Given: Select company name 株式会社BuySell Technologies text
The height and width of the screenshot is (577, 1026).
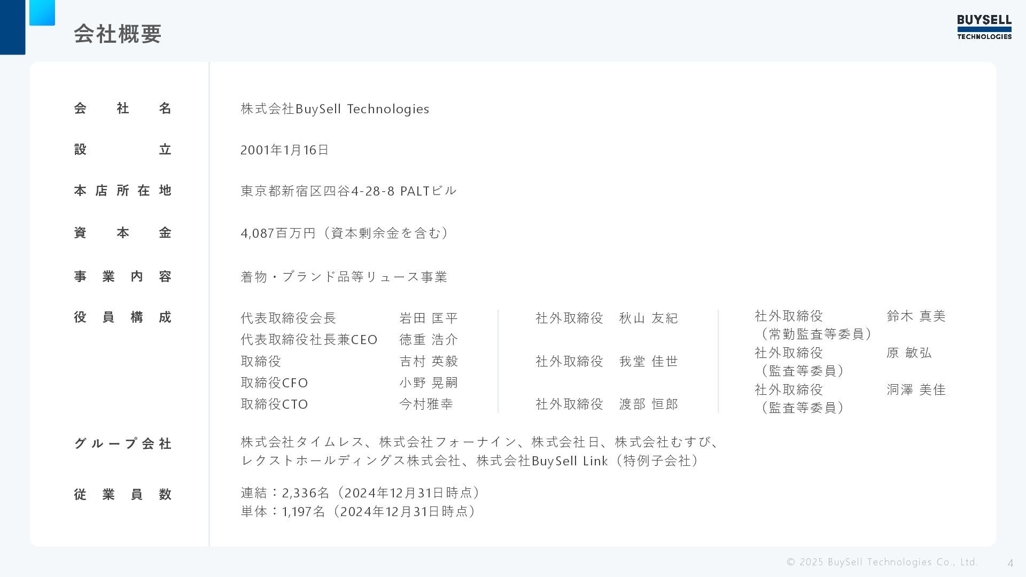Looking at the screenshot, I should pos(335,109).
